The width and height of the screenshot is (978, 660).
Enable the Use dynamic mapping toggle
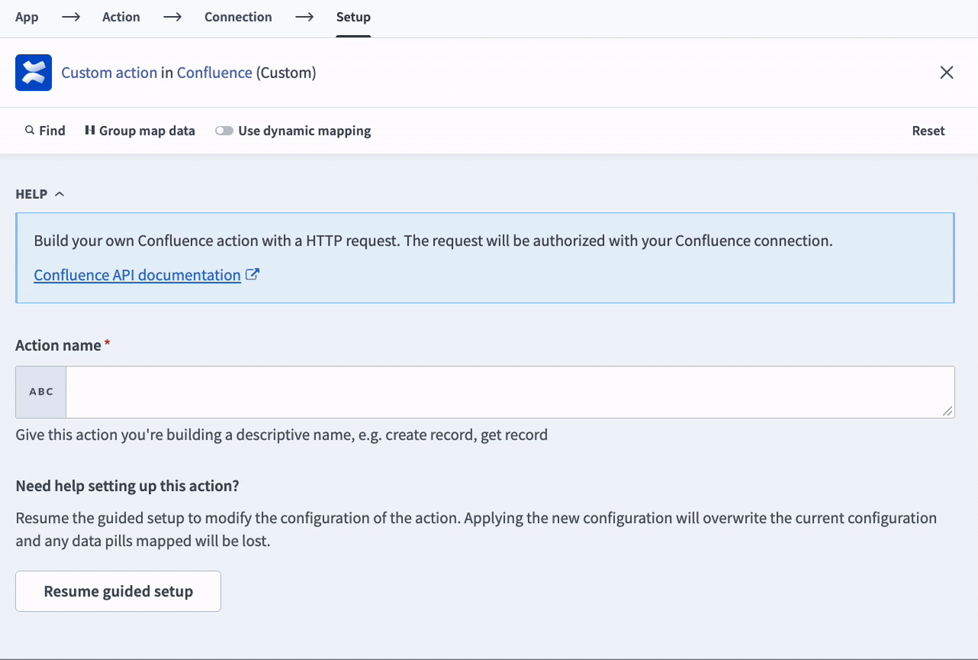coord(224,131)
